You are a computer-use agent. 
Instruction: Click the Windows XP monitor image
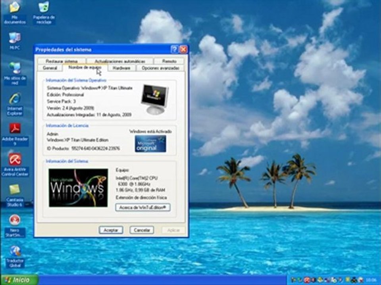155,99
